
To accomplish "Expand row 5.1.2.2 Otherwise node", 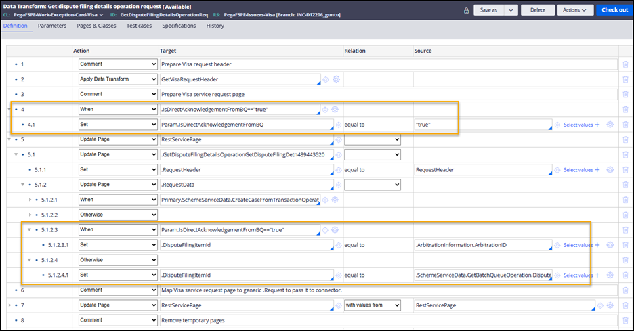I will (x=30, y=215).
